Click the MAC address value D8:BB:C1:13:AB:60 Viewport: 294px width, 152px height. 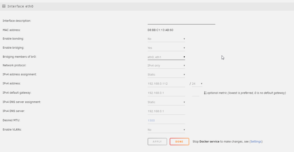160,30
